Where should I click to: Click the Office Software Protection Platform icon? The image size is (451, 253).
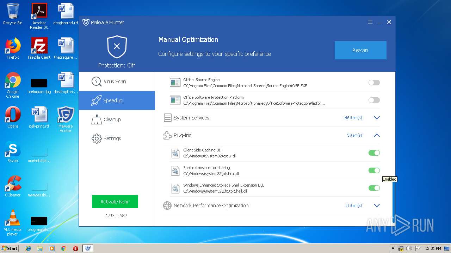pyautogui.click(x=175, y=100)
